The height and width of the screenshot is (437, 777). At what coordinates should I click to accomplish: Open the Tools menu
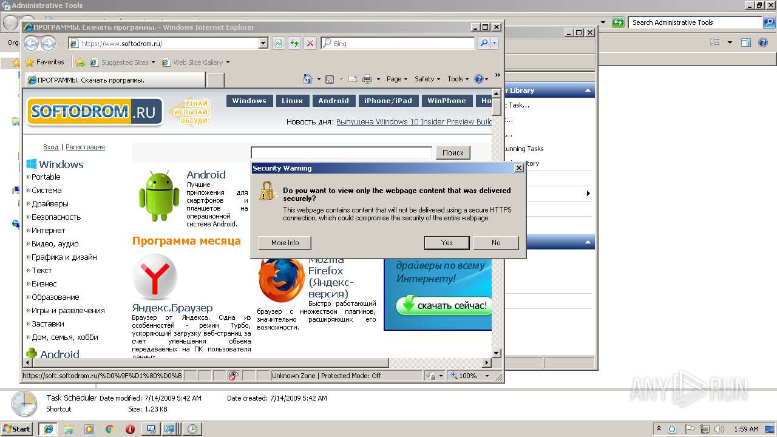point(458,79)
